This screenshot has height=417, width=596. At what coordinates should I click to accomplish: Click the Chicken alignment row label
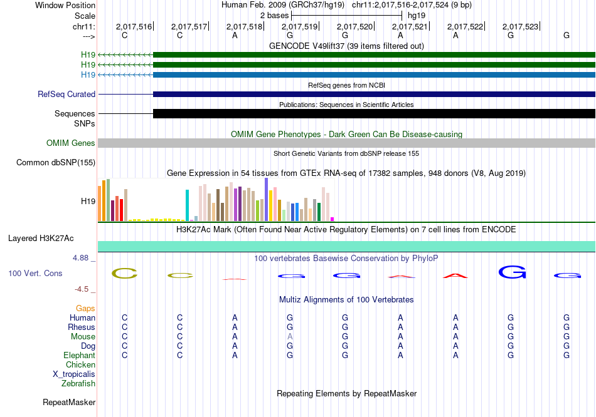click(x=80, y=364)
